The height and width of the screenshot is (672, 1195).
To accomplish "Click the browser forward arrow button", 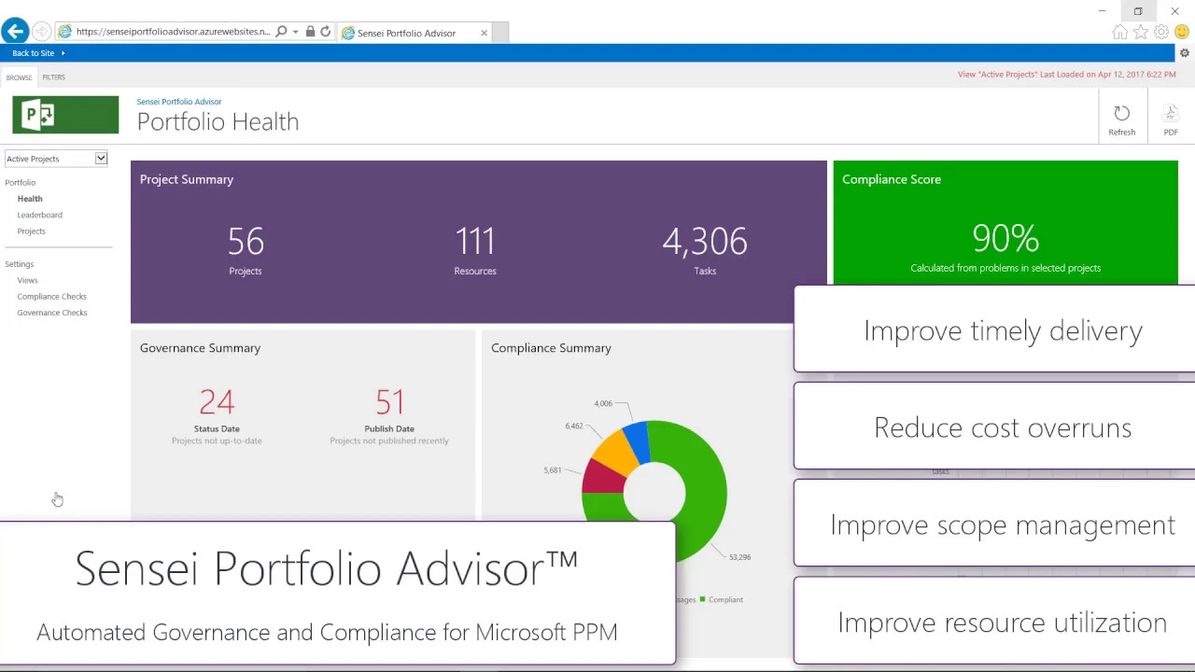I will pyautogui.click(x=42, y=32).
